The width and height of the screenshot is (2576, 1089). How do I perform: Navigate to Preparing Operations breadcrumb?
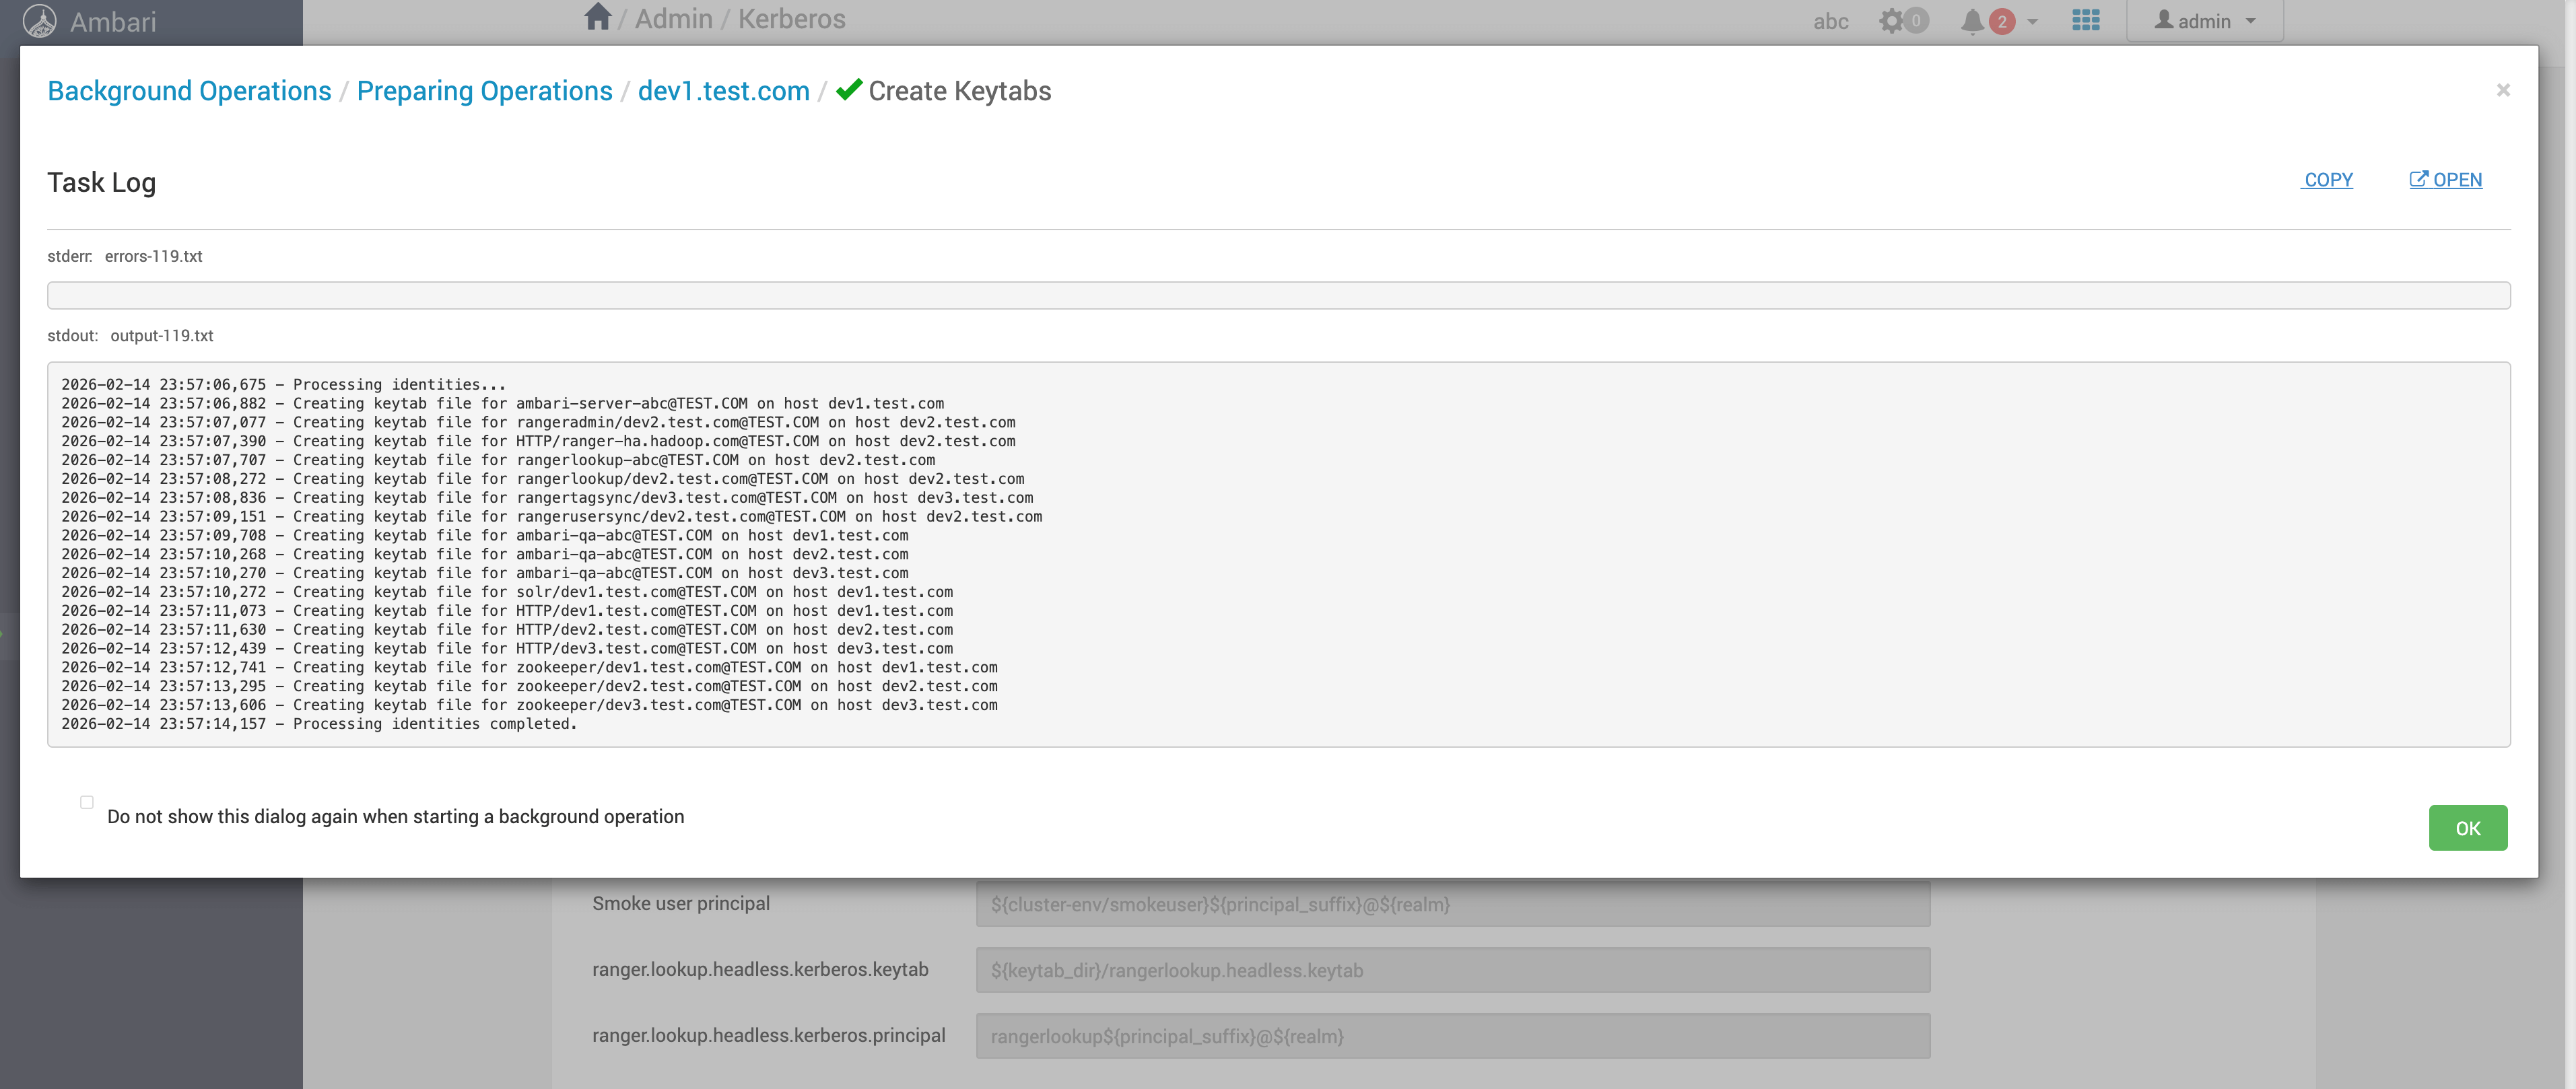(484, 91)
